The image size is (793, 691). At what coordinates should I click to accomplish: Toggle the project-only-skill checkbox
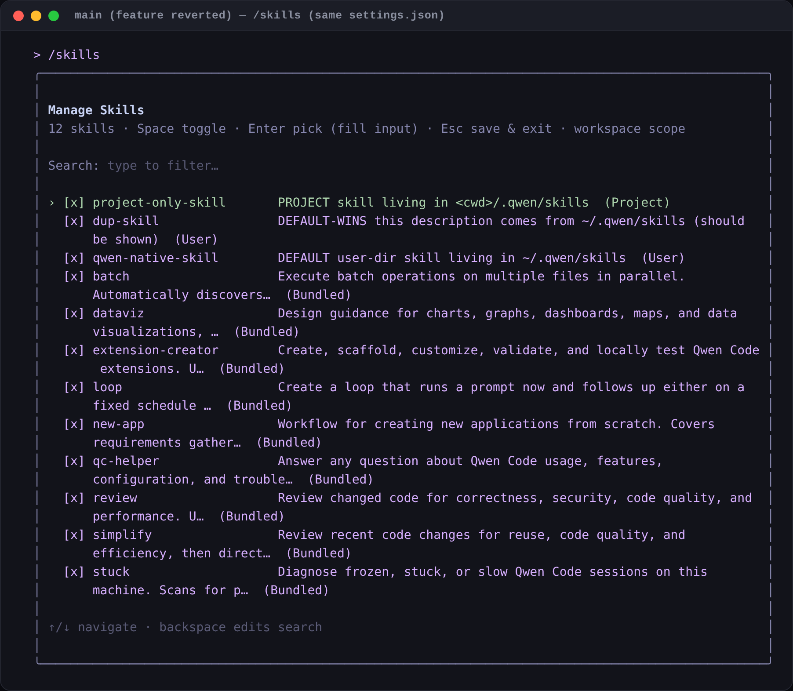(74, 203)
